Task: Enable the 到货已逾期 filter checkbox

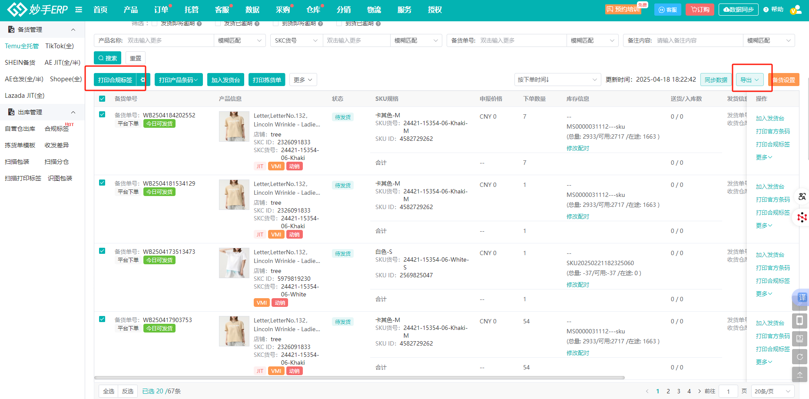Action: click(339, 23)
